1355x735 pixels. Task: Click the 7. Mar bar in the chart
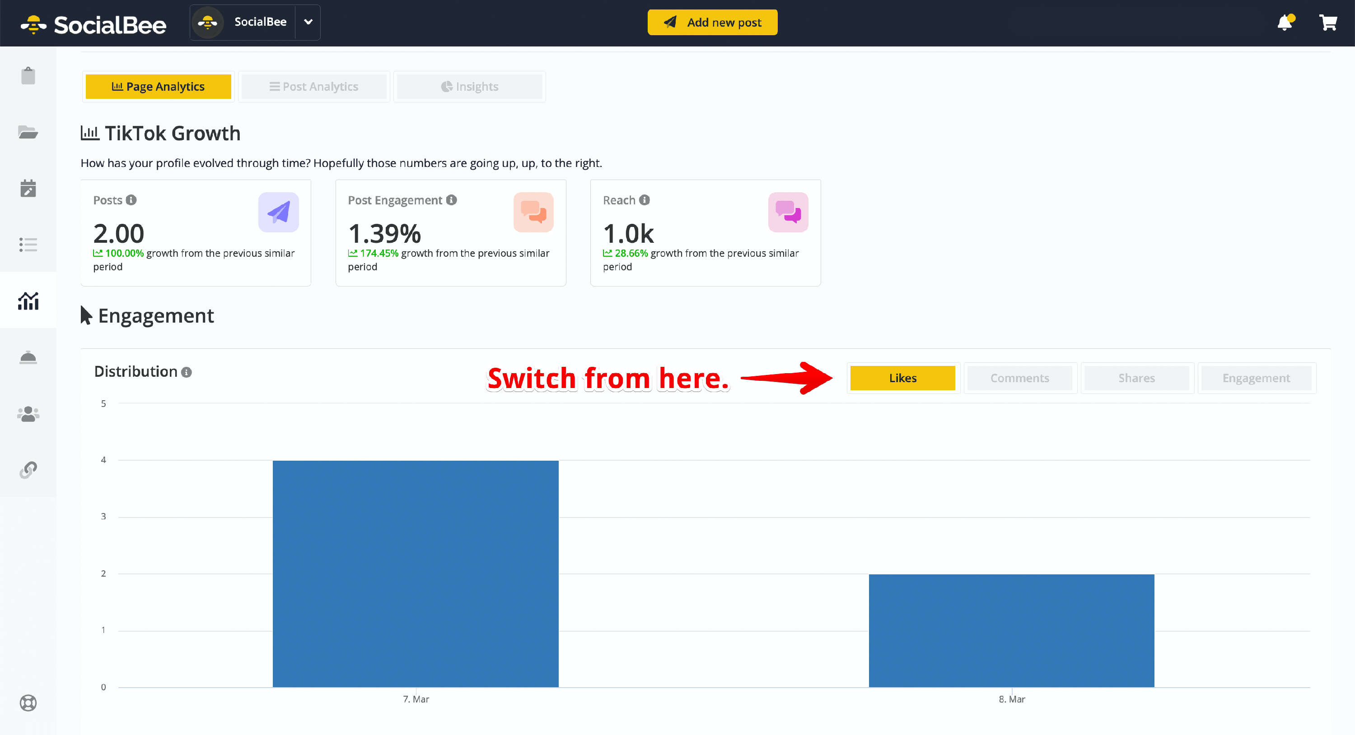click(416, 574)
